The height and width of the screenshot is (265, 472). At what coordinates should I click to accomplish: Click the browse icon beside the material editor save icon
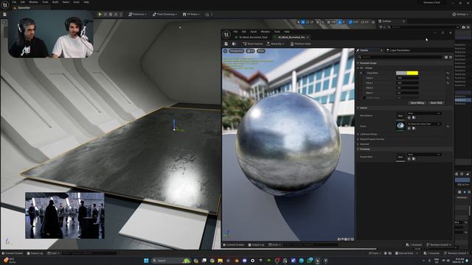[x=234, y=44]
